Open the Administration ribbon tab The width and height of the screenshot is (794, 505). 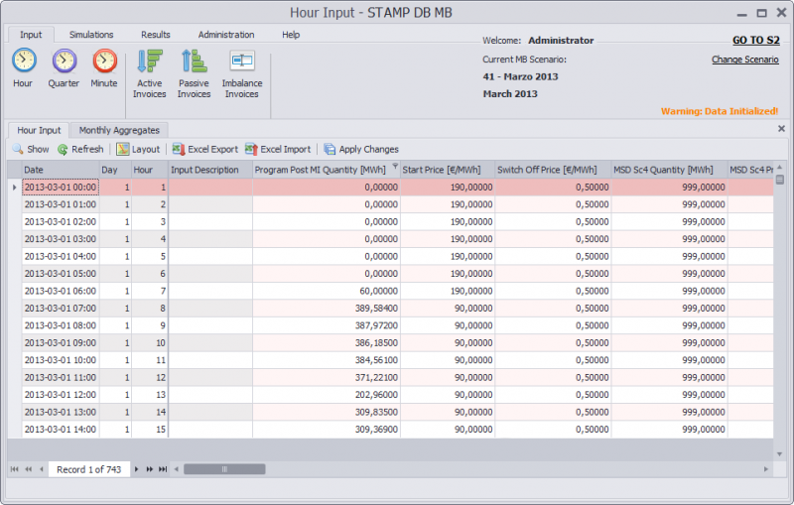[x=226, y=35]
